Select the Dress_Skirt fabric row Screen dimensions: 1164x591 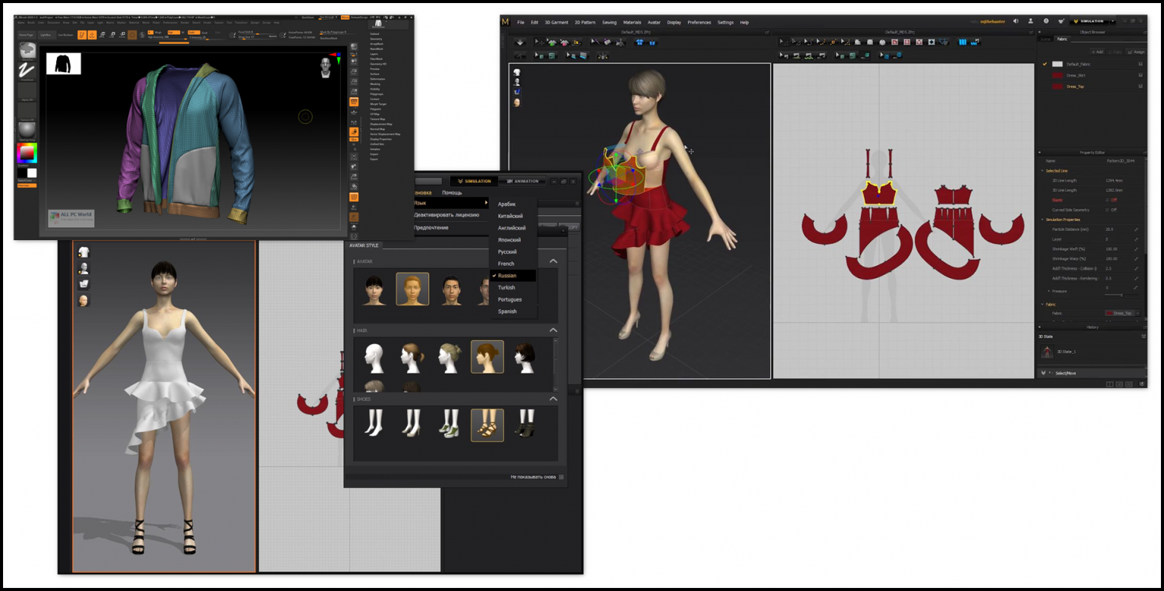(x=1093, y=76)
